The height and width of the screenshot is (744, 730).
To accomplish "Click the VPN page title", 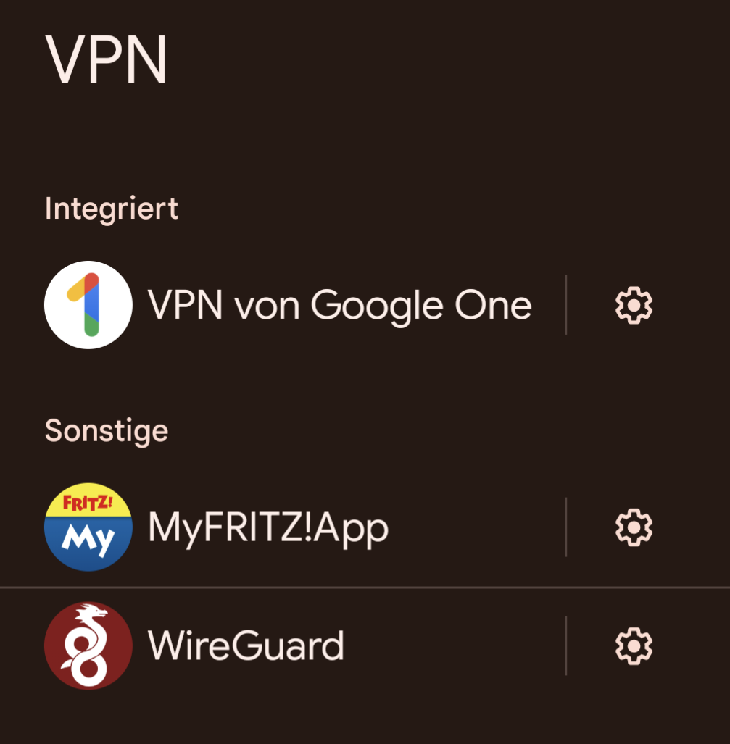I will 107,59.
